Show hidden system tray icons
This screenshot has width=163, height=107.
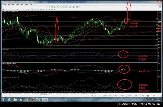pyautogui.click(x=148, y=100)
